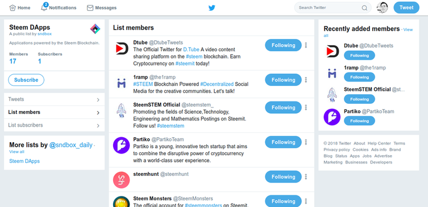Click the steemhunt pink avatar
Screen dimensions: 428x207
coord(121,180)
